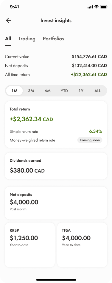Switch to the Trading tab

(x=27, y=39)
